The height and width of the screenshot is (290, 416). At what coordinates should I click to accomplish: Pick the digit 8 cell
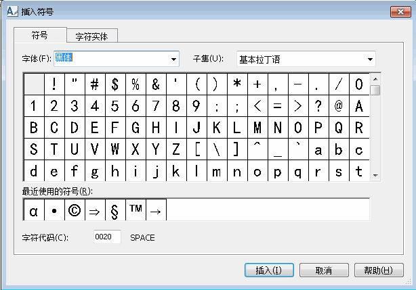pyautogui.click(x=176, y=106)
